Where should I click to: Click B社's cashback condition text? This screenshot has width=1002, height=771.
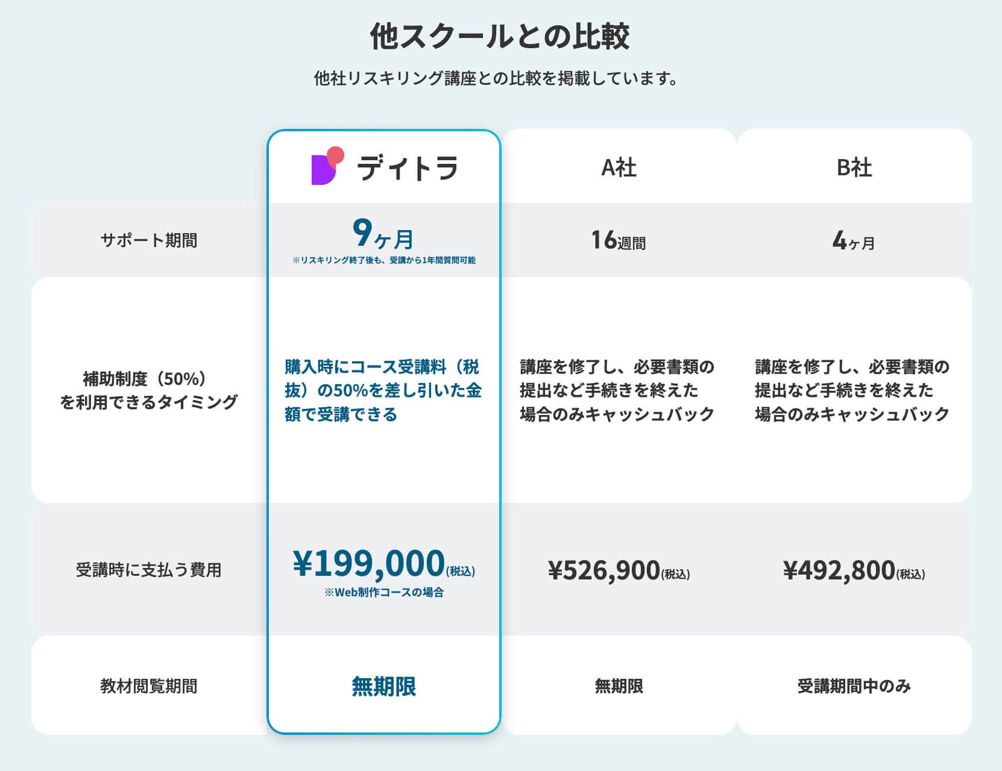point(852,390)
